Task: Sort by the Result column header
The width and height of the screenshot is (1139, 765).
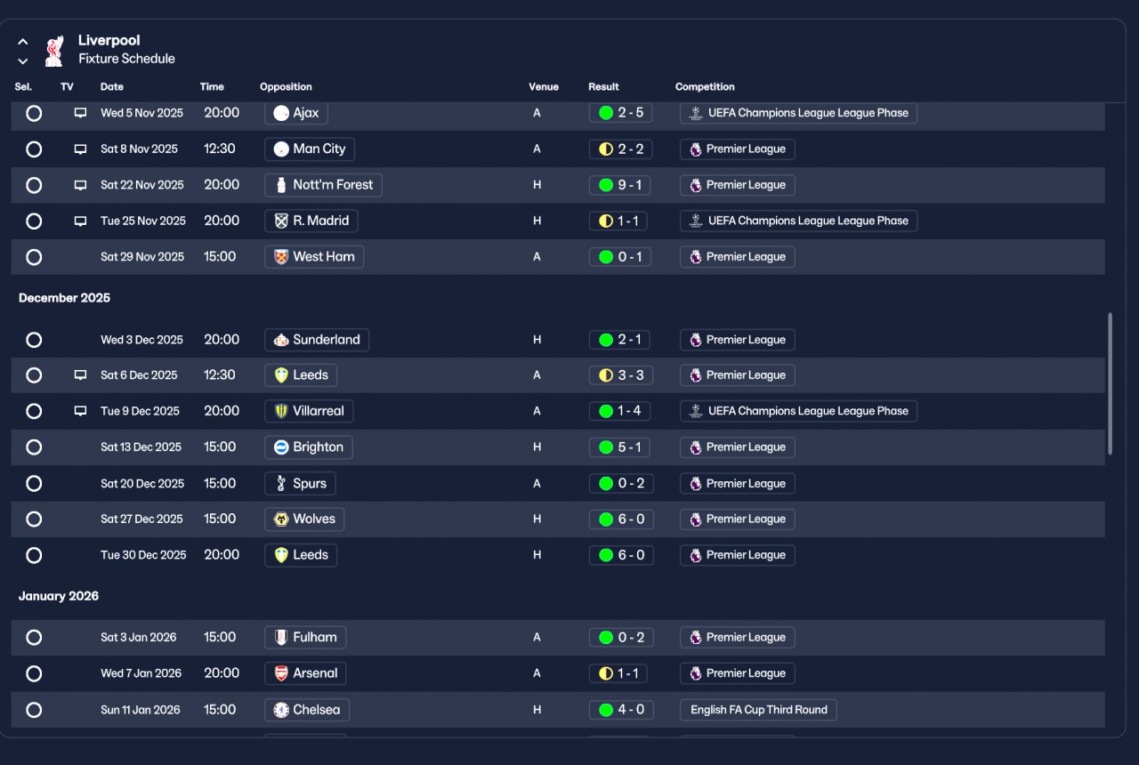Action: (x=603, y=87)
